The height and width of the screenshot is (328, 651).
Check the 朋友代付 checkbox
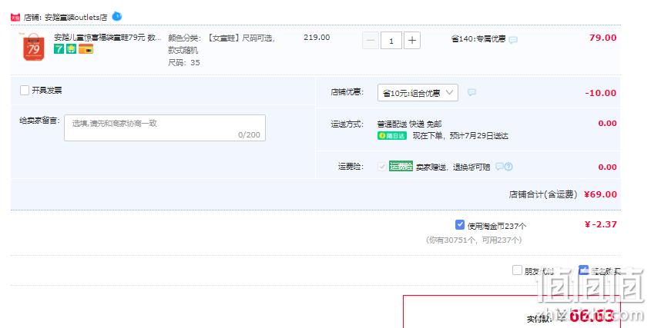pyautogui.click(x=517, y=270)
